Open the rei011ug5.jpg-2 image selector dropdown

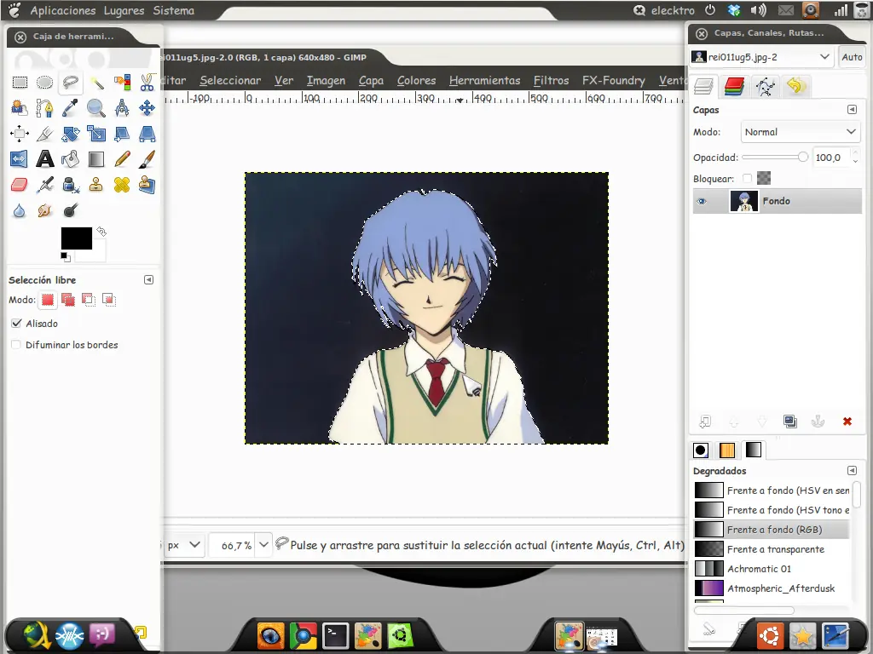coord(761,57)
